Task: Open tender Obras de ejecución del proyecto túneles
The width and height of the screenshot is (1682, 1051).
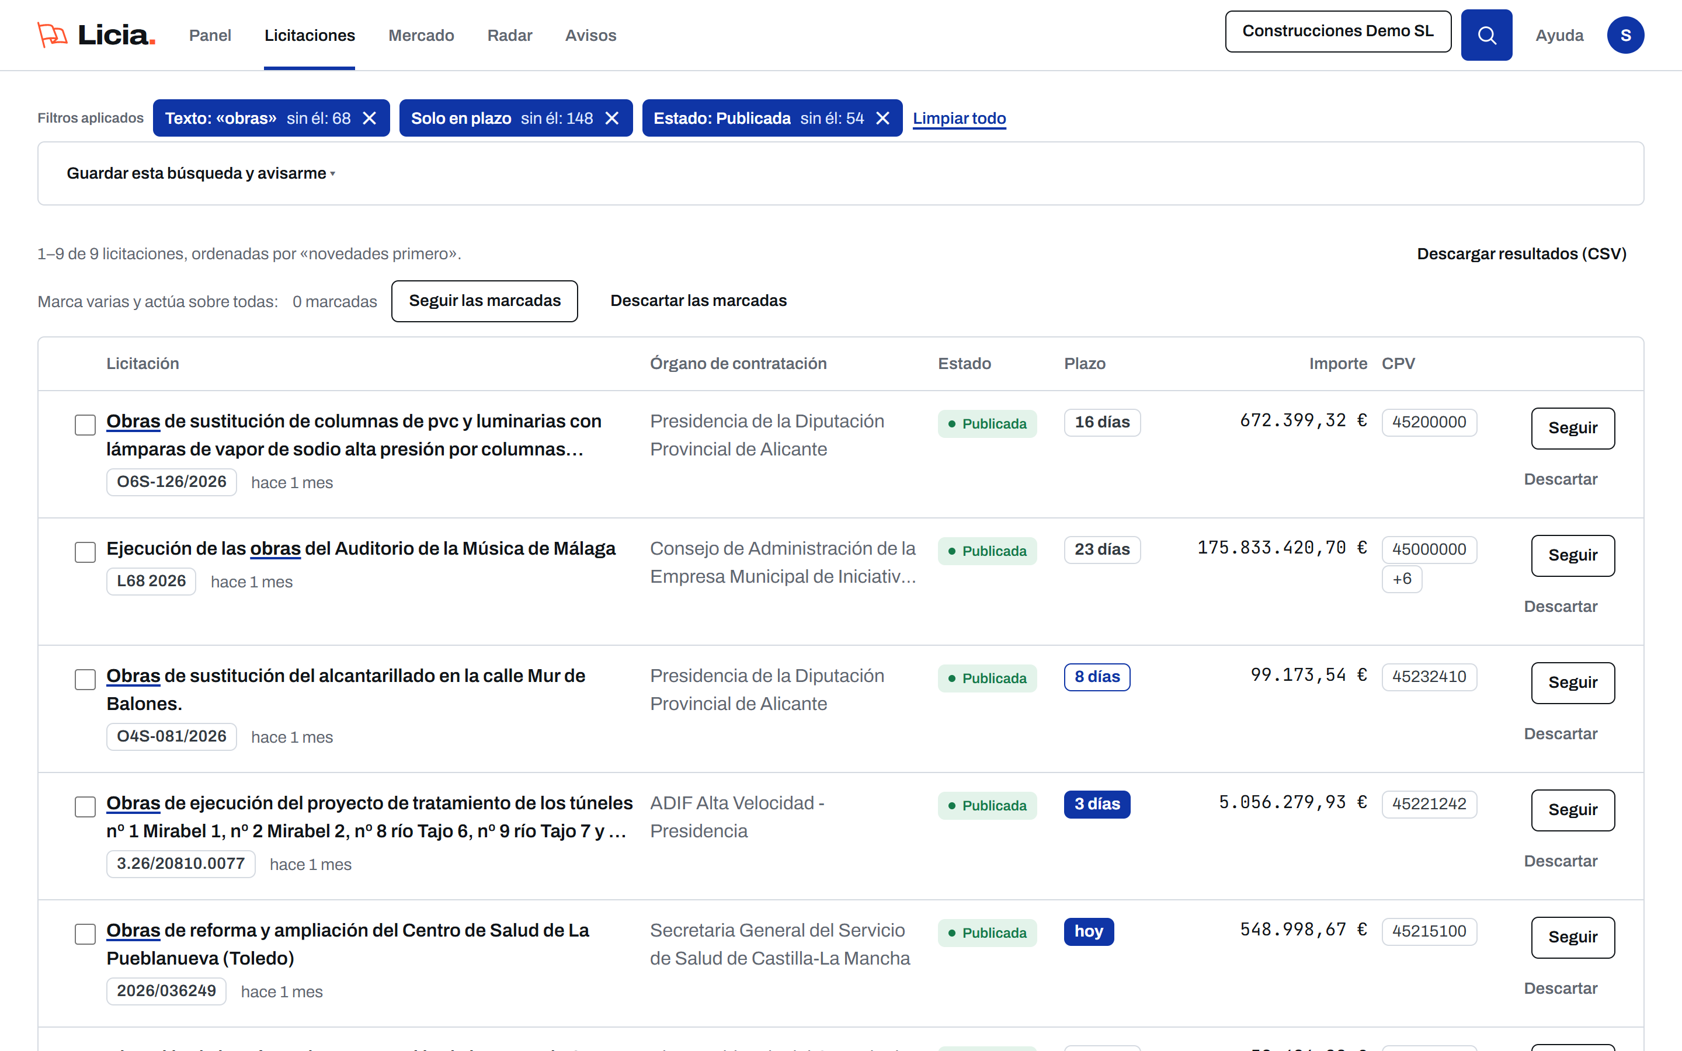Action: click(x=369, y=817)
